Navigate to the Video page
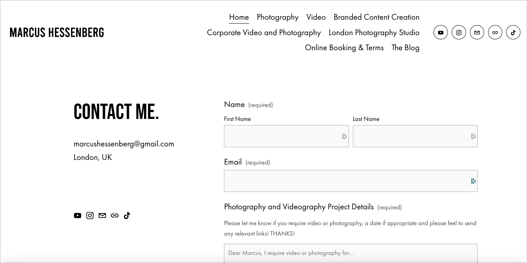 pyautogui.click(x=316, y=17)
